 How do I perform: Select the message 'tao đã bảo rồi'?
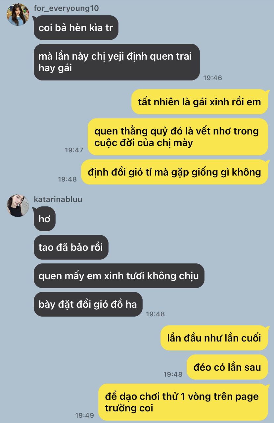click(71, 247)
